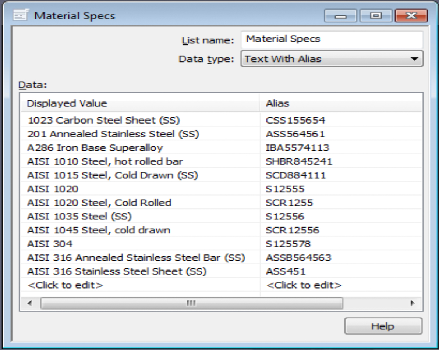Viewport: 439px width, 350px height.
Task: Select alias ASSB564563 cell
Action: click(298, 258)
